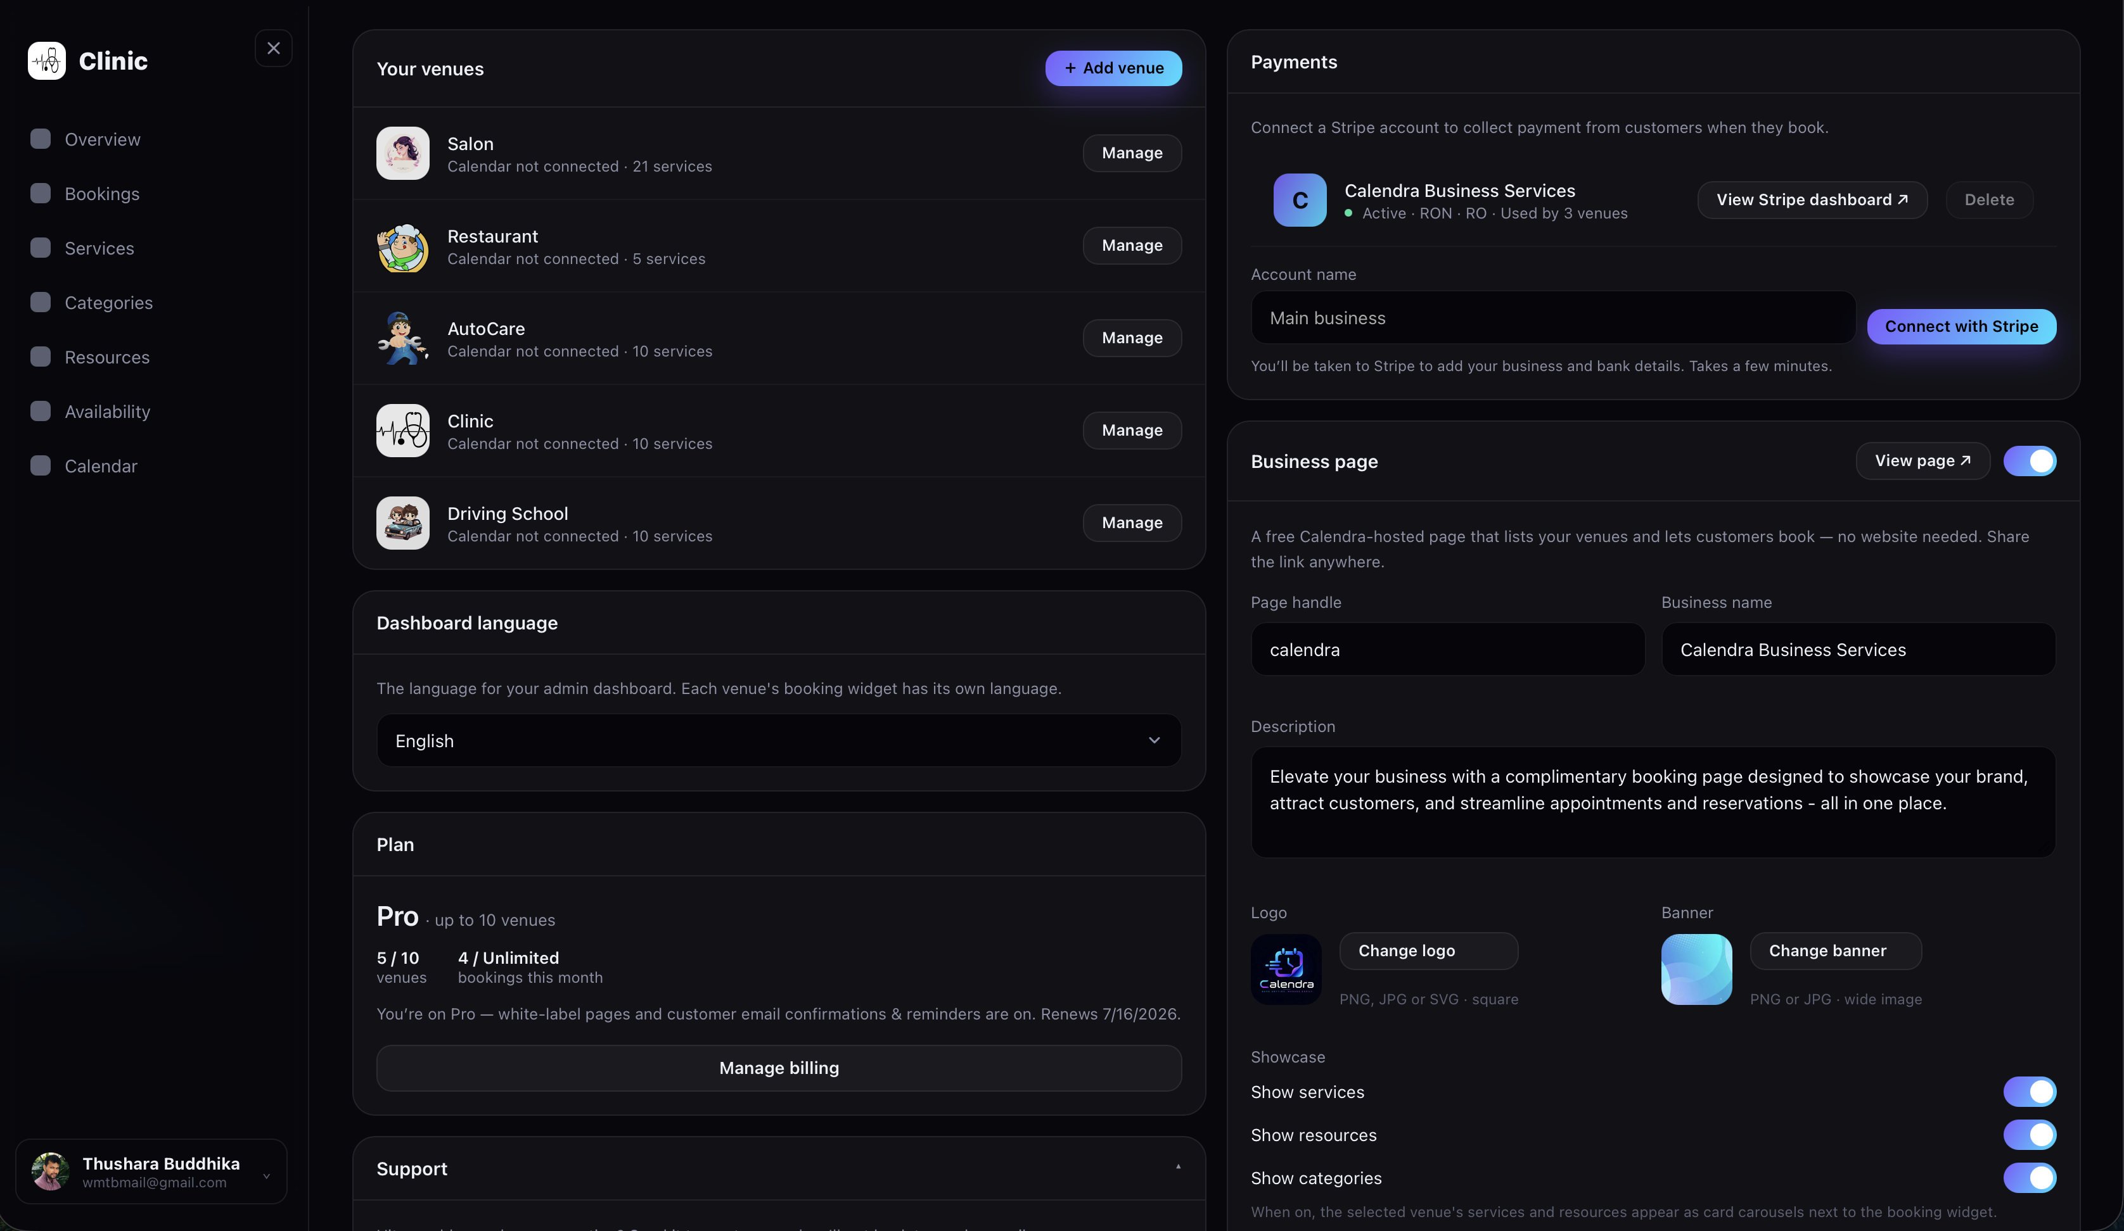Click the banner image thumbnail

coord(1697,969)
